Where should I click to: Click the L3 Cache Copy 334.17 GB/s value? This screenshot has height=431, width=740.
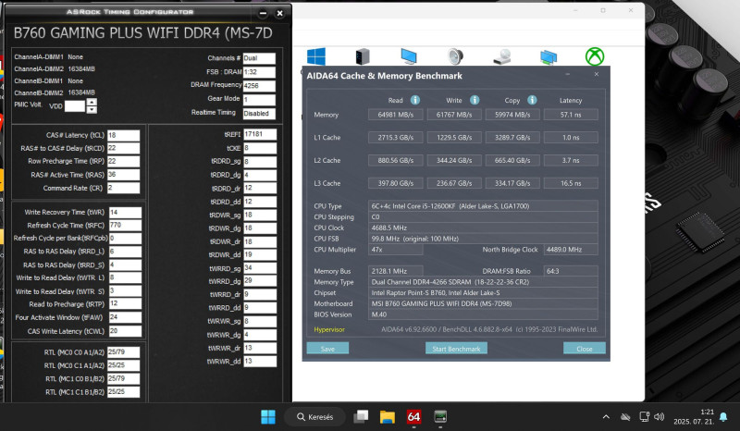[512, 183]
